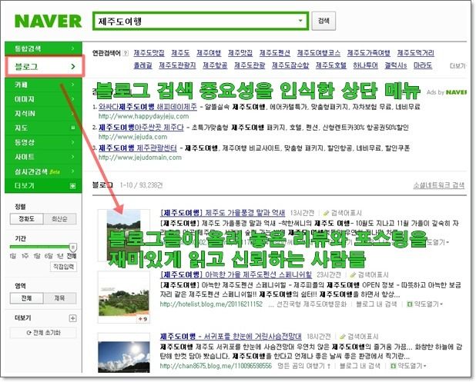
Task: Open related search 제주도맛집
Action: click(149, 53)
